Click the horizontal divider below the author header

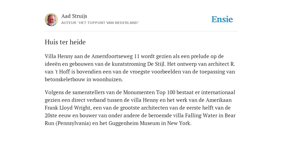click(x=141, y=31)
